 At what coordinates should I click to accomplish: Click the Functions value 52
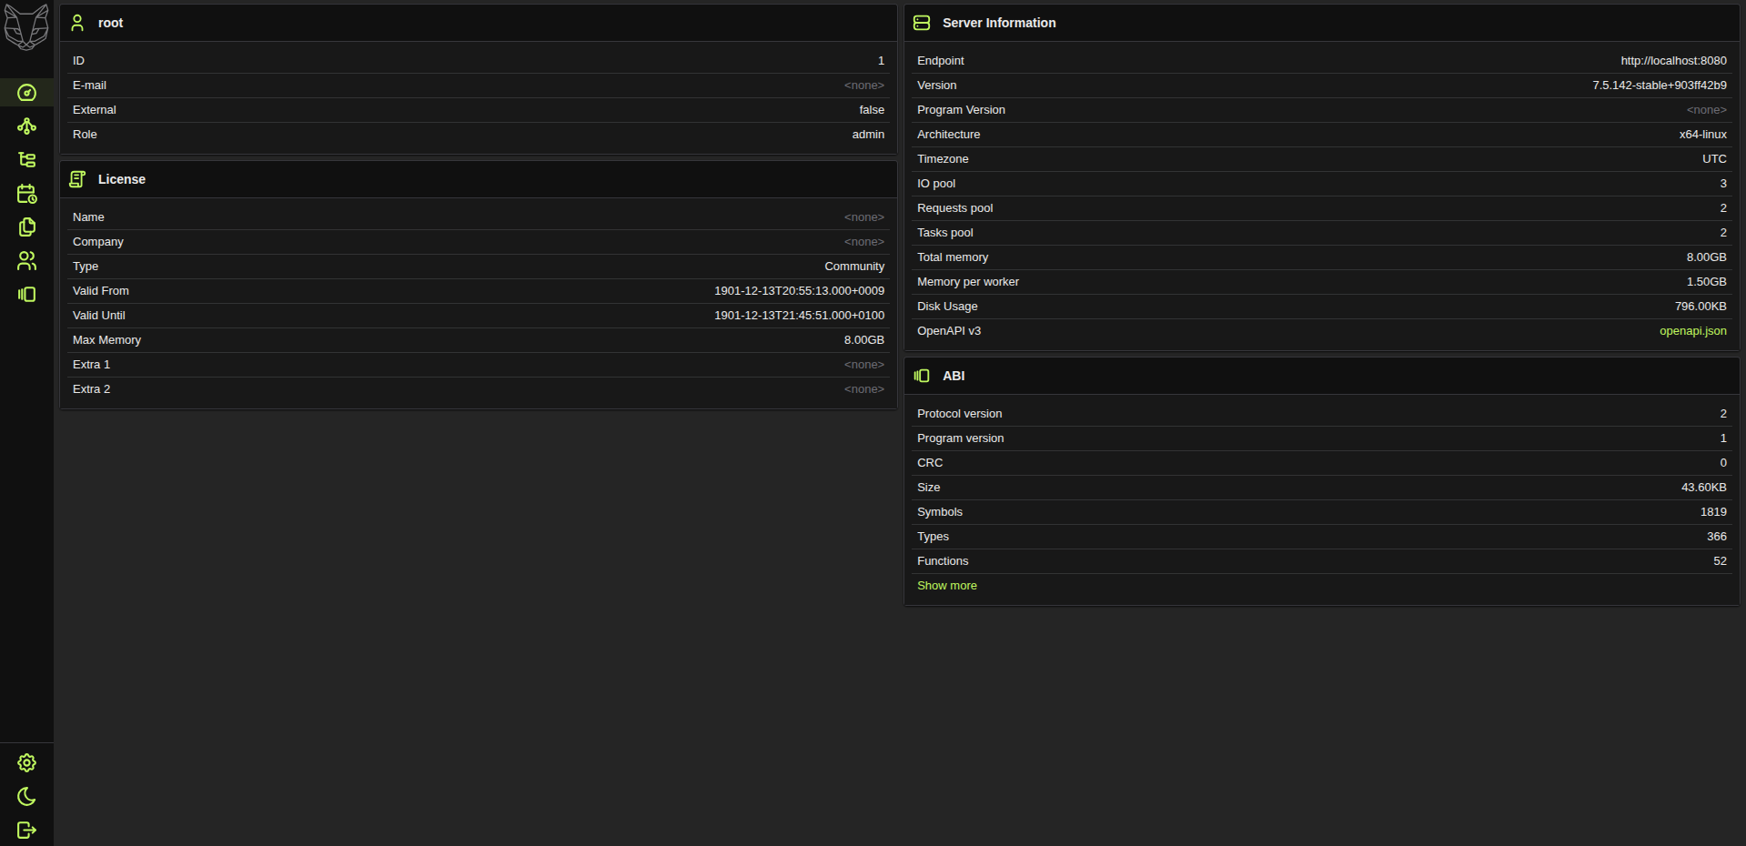point(1720,561)
